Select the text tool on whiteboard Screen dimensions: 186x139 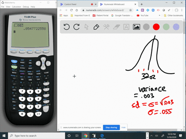tap(126, 27)
